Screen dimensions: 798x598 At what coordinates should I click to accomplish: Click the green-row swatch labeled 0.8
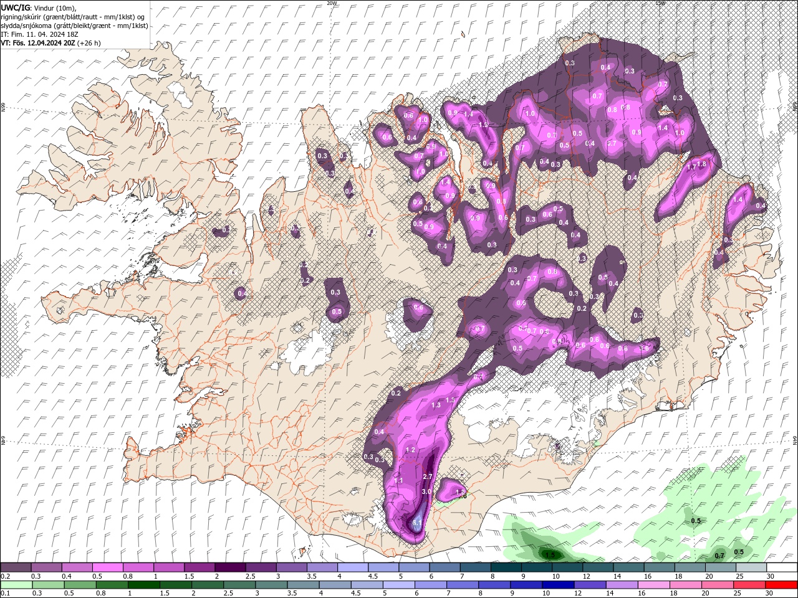pos(112,584)
